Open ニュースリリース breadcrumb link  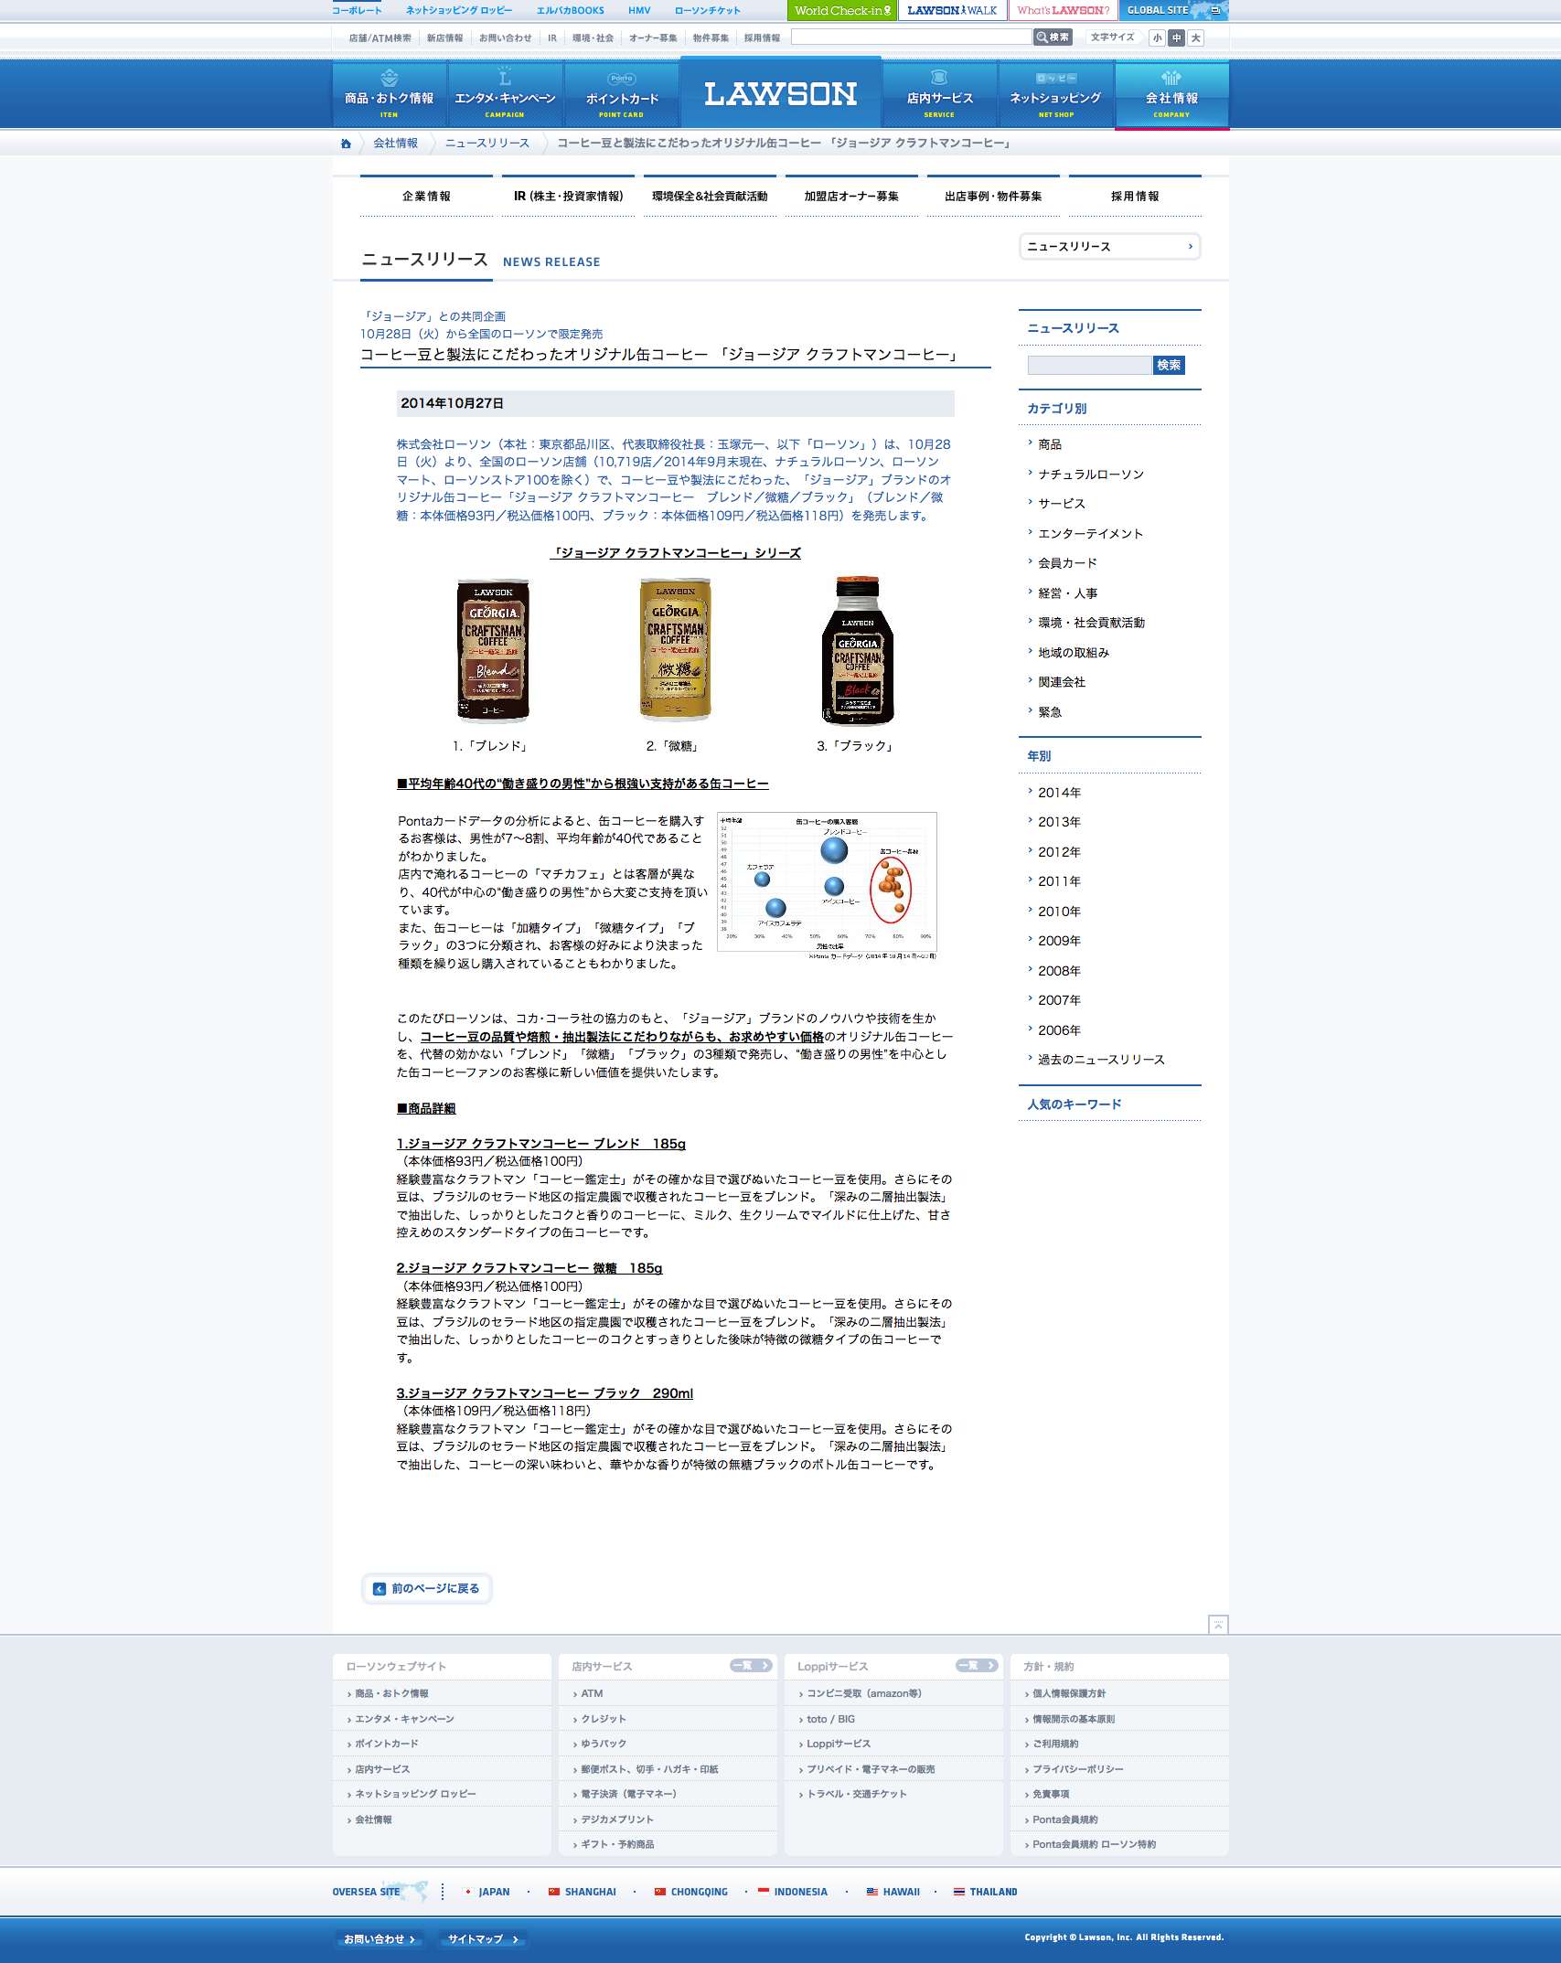487,144
